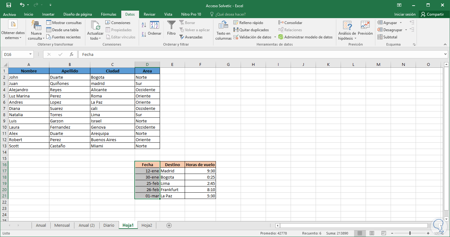Zoom out with minus button
The height and width of the screenshot is (237, 450).
tap(392, 233)
